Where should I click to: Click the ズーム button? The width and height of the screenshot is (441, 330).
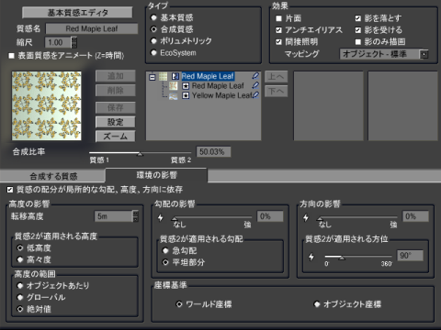click(x=115, y=137)
